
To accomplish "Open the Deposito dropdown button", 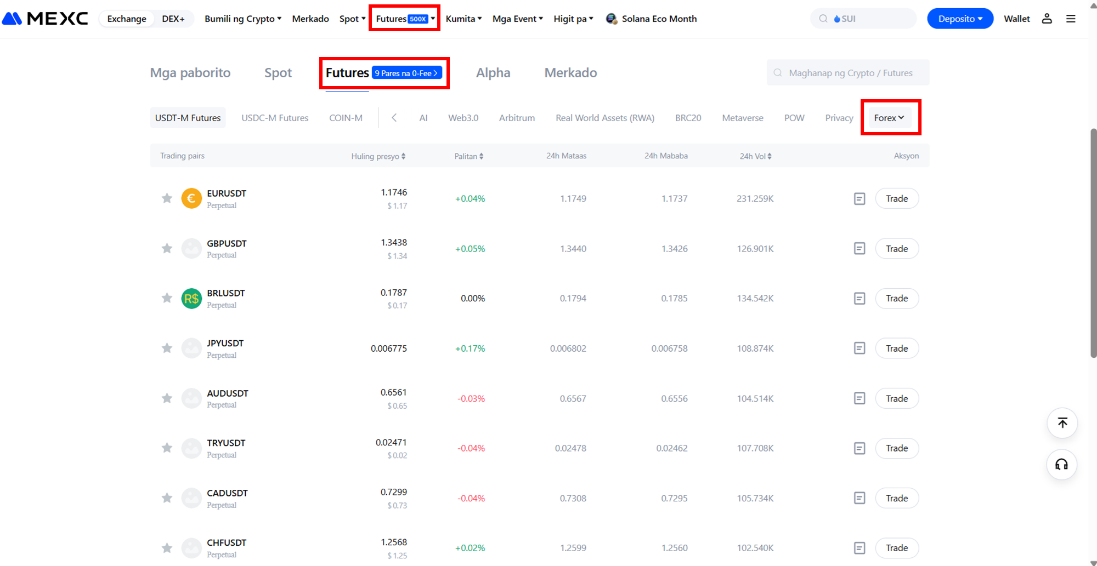I will click(959, 19).
